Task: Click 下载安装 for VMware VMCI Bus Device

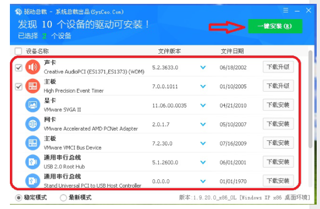Action: (x=278, y=143)
